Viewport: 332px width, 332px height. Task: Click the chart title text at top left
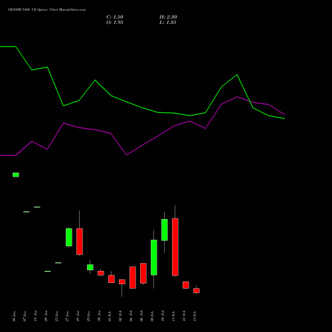pyautogui.click(x=46, y=10)
